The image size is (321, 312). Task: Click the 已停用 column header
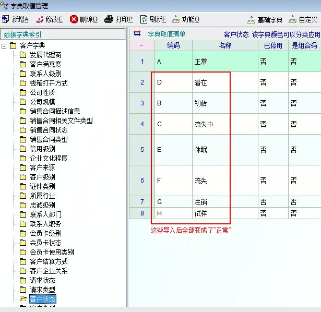pos(273,45)
